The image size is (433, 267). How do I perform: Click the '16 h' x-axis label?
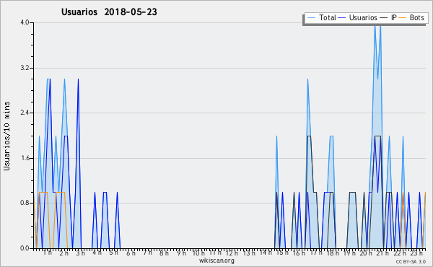[299, 253]
